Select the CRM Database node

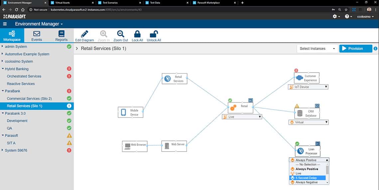(x=307, y=113)
